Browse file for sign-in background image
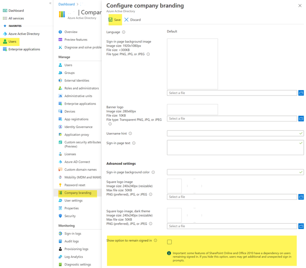This screenshot has height=268, width=306. coord(301,93)
